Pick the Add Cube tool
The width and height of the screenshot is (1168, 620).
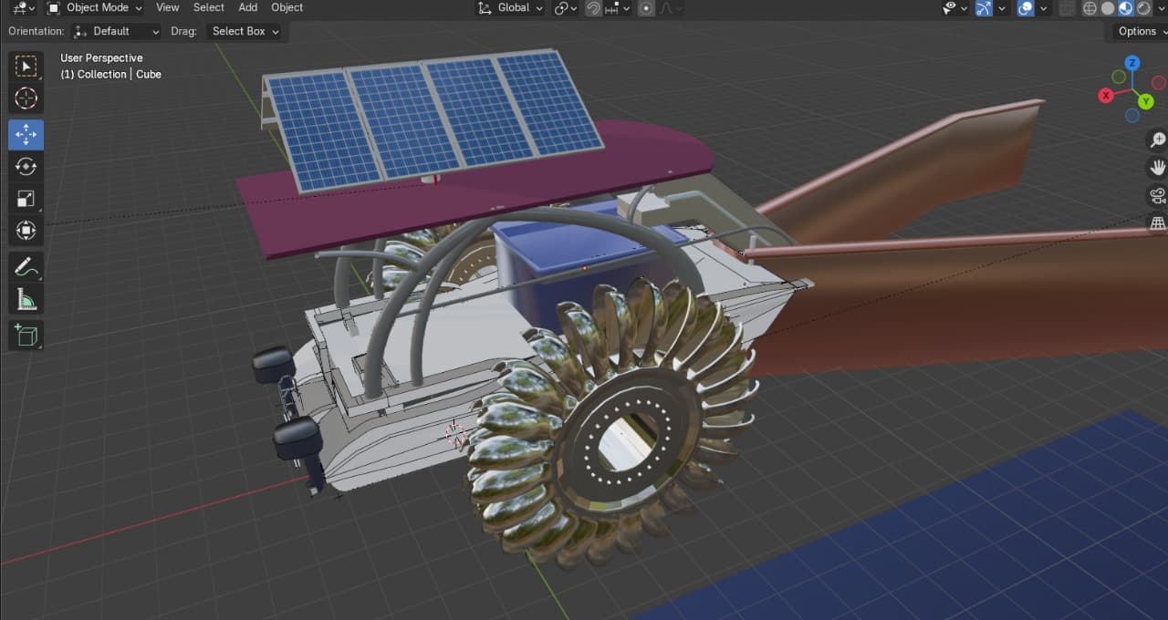pyautogui.click(x=26, y=335)
